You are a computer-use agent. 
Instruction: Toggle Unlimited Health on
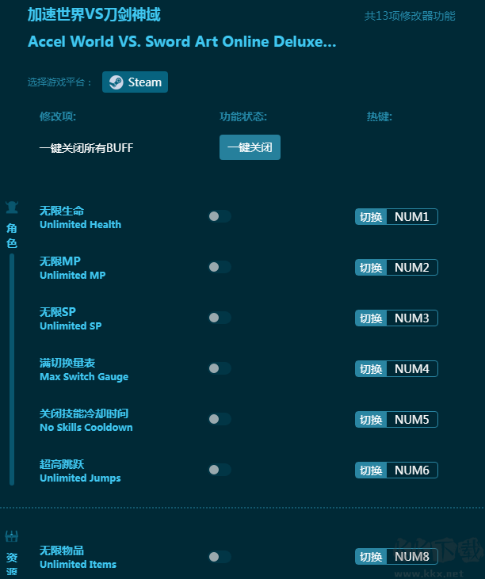tap(219, 216)
